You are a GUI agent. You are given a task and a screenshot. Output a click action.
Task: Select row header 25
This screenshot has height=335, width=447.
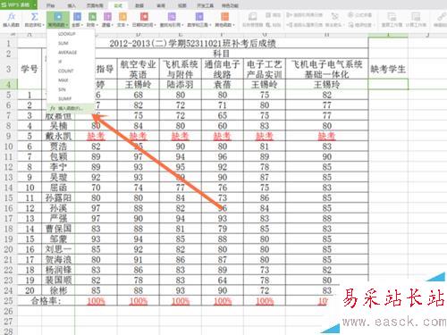tap(9, 301)
